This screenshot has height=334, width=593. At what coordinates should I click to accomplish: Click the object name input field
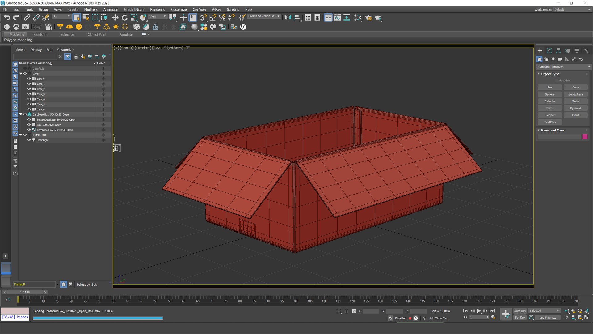559,137
